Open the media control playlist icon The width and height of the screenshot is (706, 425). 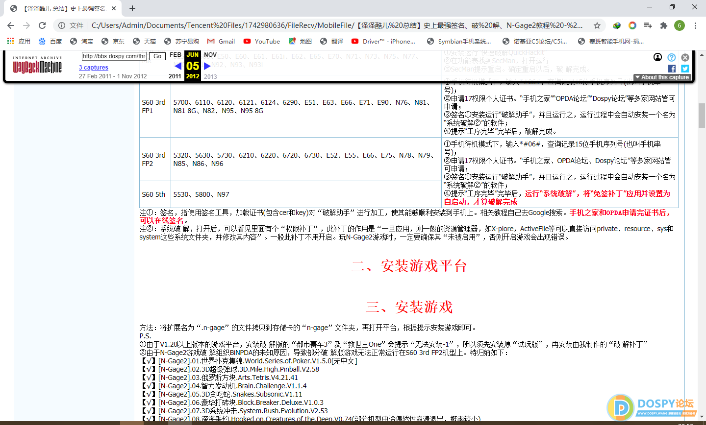click(648, 25)
